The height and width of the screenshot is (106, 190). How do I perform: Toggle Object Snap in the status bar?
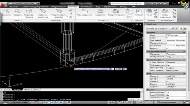pos(49,102)
